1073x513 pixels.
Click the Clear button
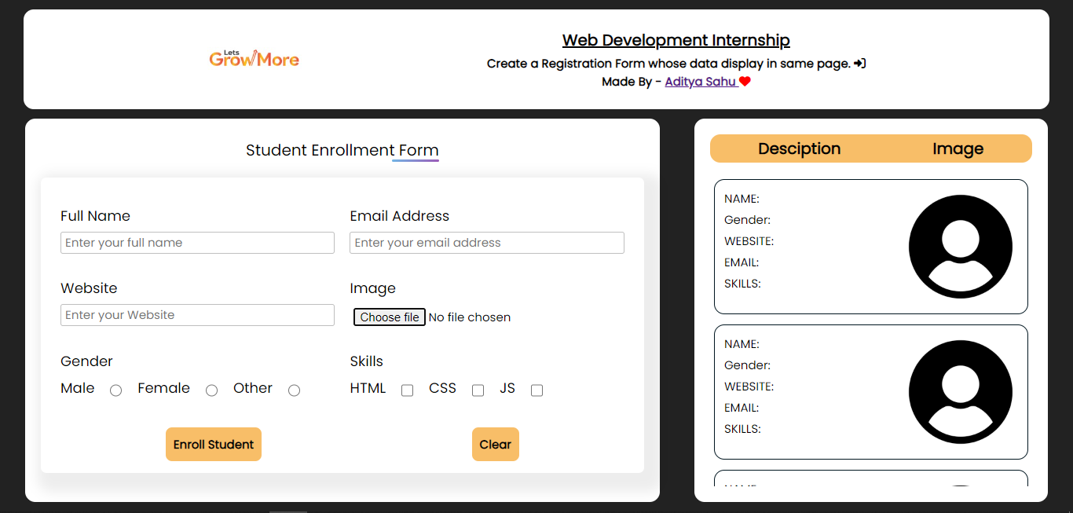495,444
